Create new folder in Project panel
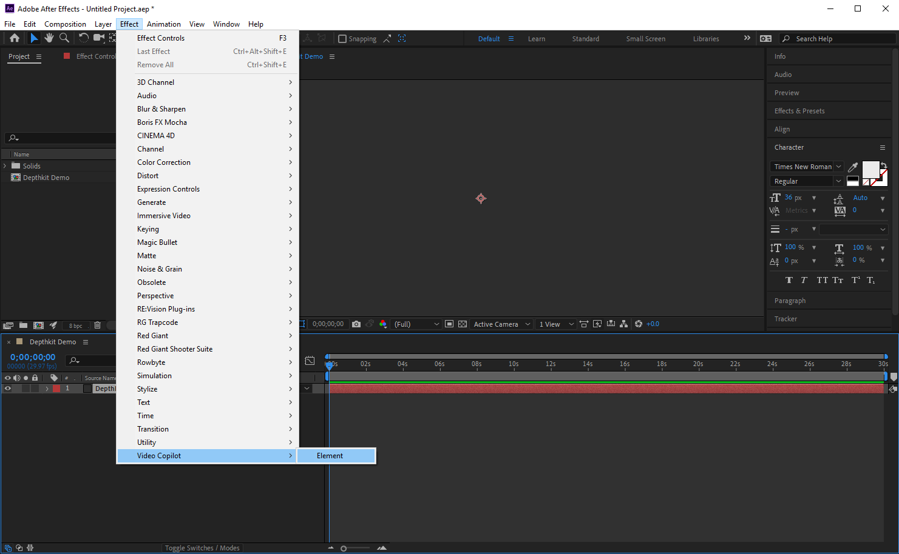The height and width of the screenshot is (554, 899). pos(23,325)
